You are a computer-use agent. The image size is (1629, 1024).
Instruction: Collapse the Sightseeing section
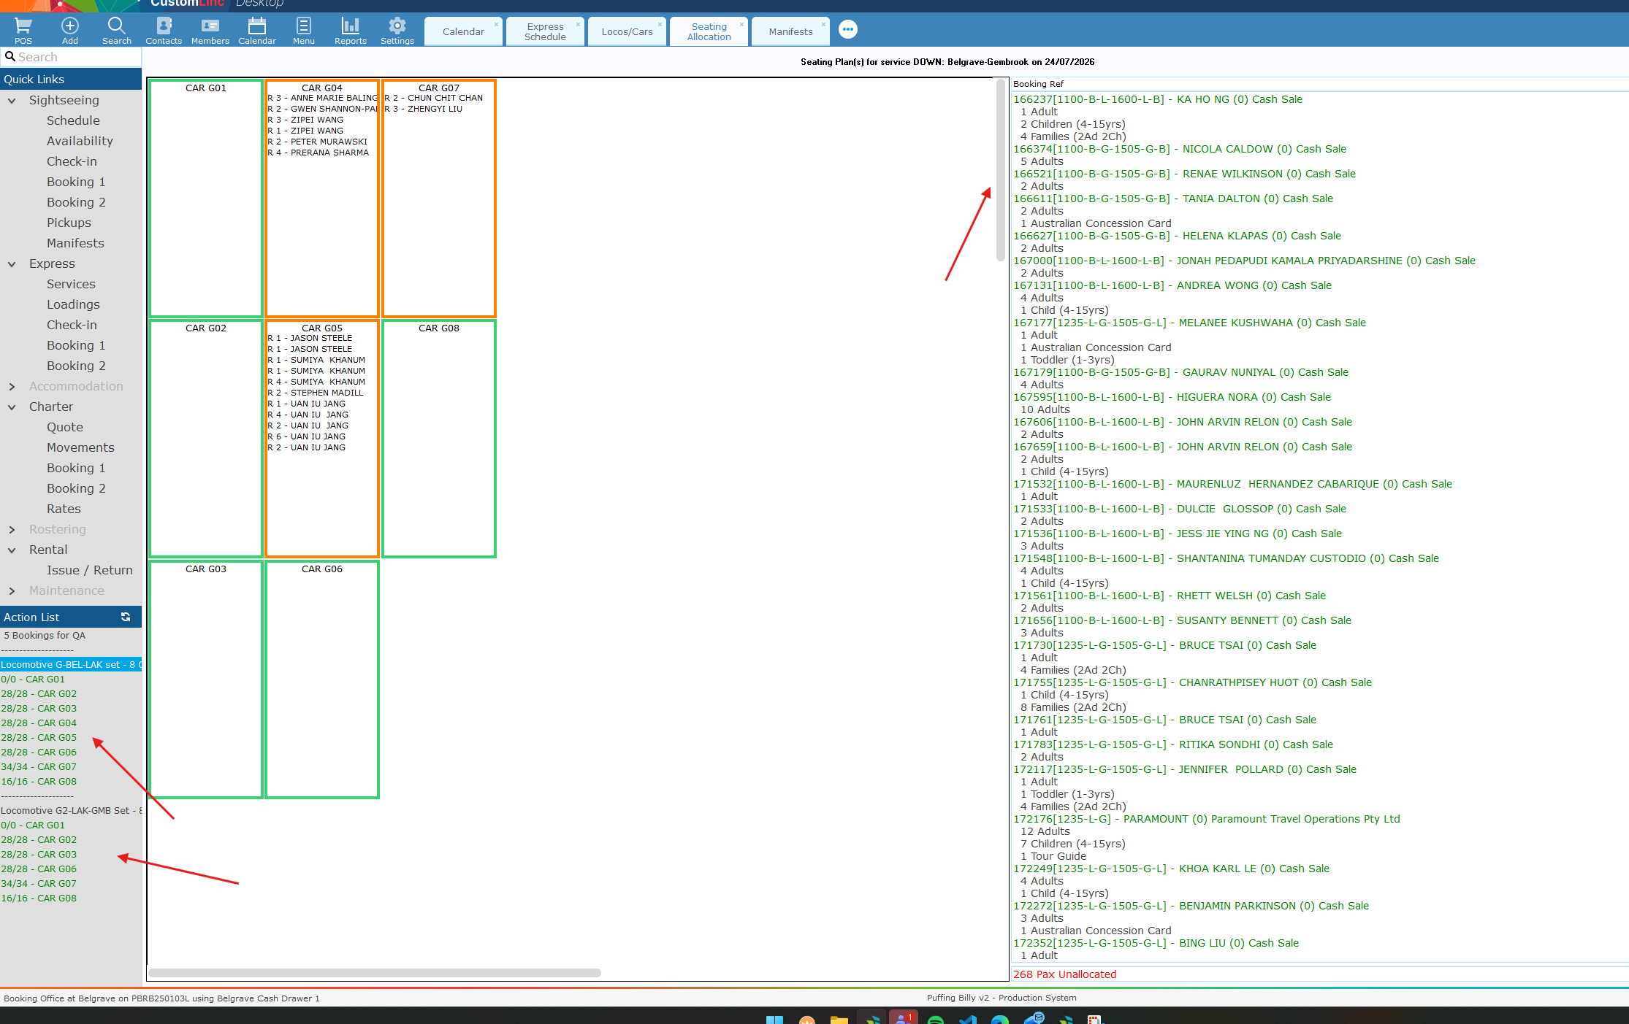click(x=12, y=101)
